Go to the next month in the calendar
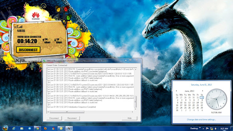233x131 pixels. [202, 91]
